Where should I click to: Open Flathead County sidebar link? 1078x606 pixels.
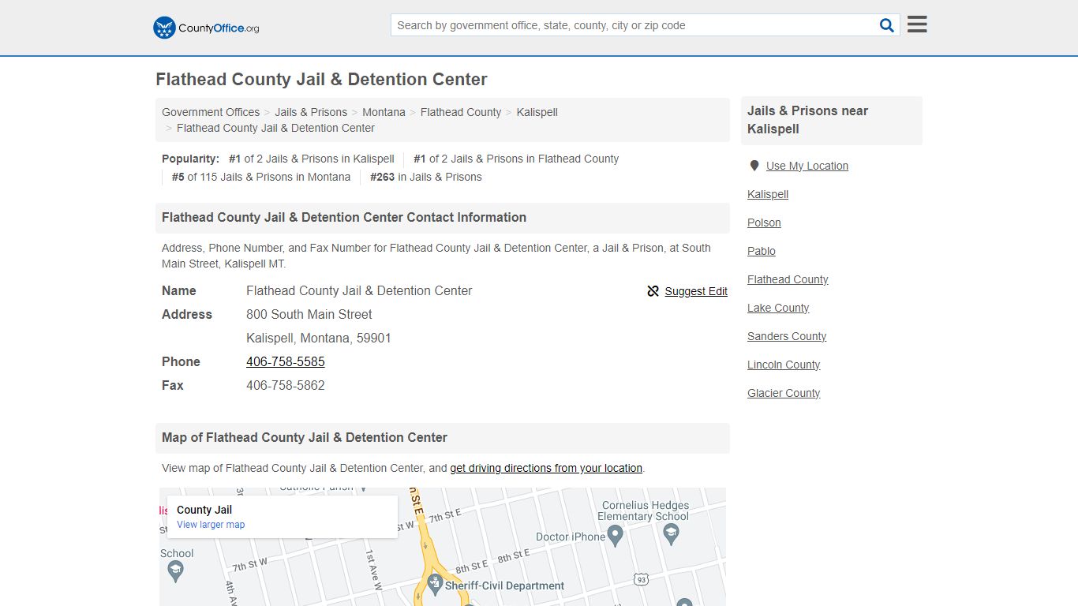[788, 279]
